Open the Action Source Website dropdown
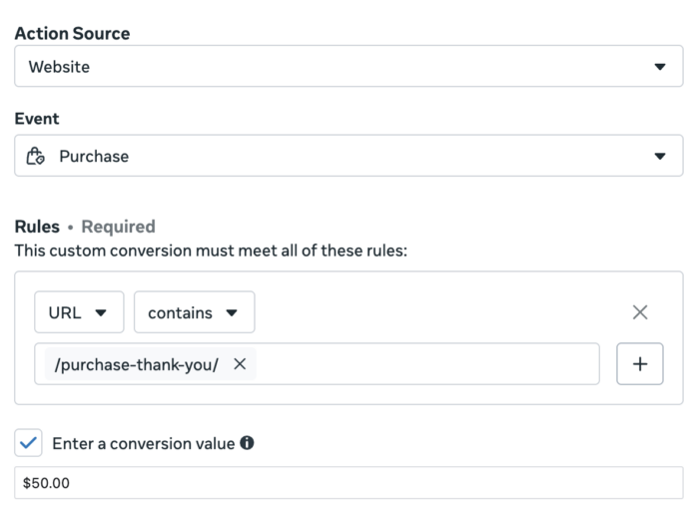 click(349, 66)
